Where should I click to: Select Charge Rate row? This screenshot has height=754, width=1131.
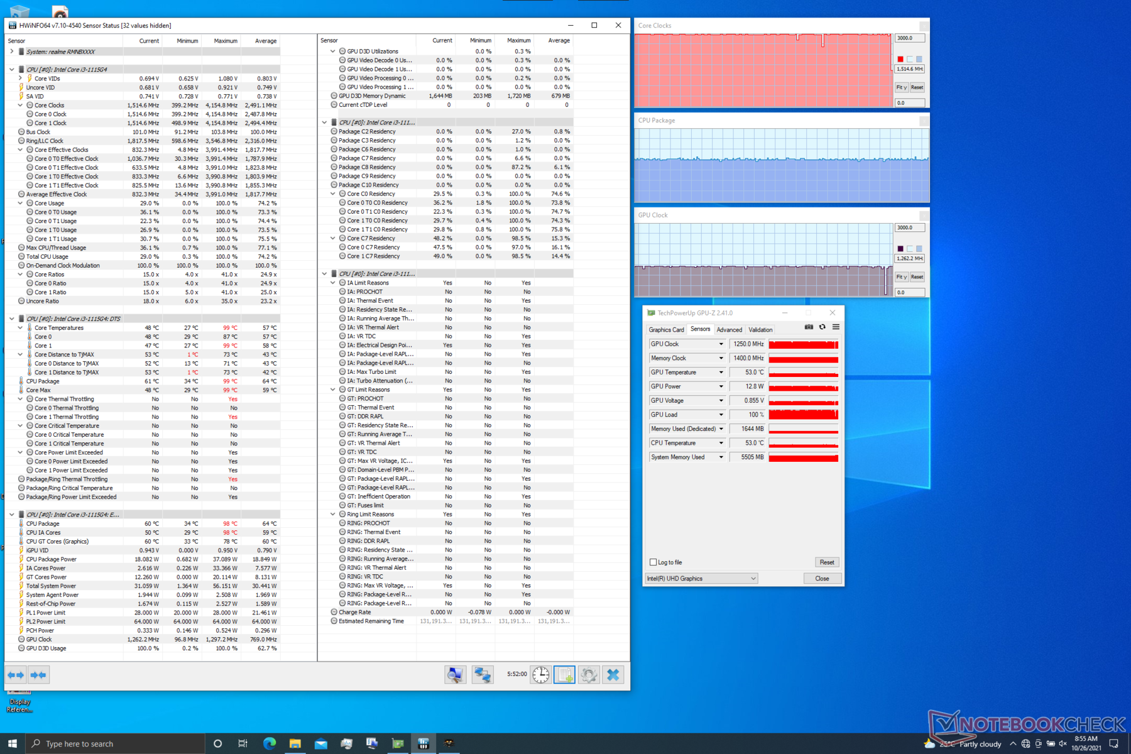coord(451,612)
